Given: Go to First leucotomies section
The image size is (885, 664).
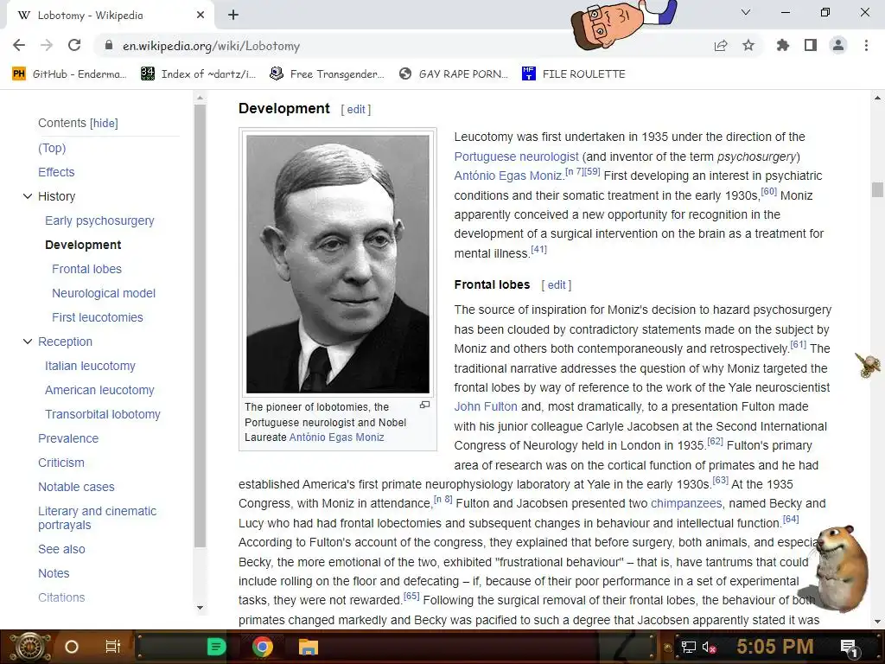Looking at the screenshot, I should coord(98,318).
